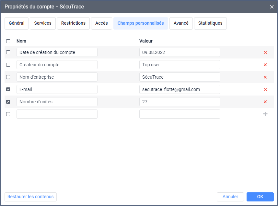Screen dimensions: 278x206
Task: Click the empty new field name input
Action: (x=57, y=114)
